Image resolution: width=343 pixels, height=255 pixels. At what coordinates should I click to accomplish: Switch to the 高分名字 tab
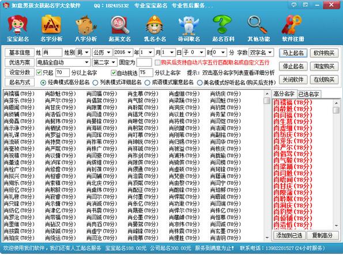coord(284,94)
